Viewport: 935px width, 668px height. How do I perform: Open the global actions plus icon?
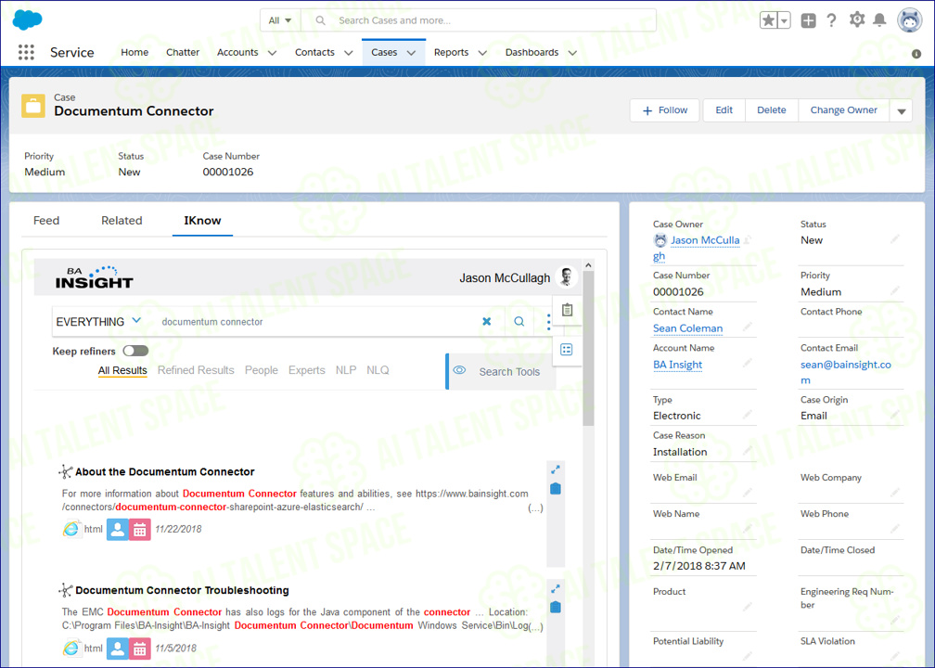click(x=808, y=20)
